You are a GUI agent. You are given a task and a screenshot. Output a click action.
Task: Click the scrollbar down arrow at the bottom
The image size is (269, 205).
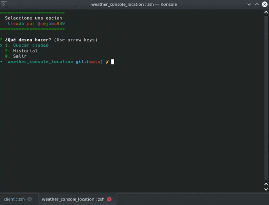click(266, 190)
